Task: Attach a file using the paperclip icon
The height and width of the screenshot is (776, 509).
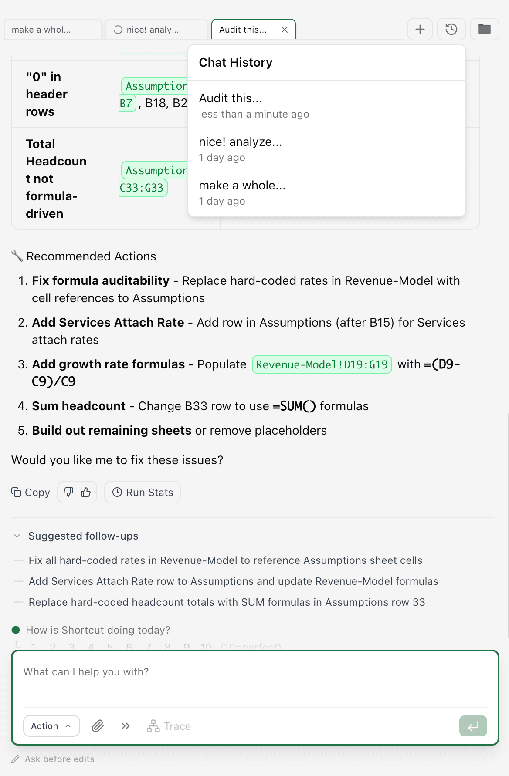Action: pos(97,726)
